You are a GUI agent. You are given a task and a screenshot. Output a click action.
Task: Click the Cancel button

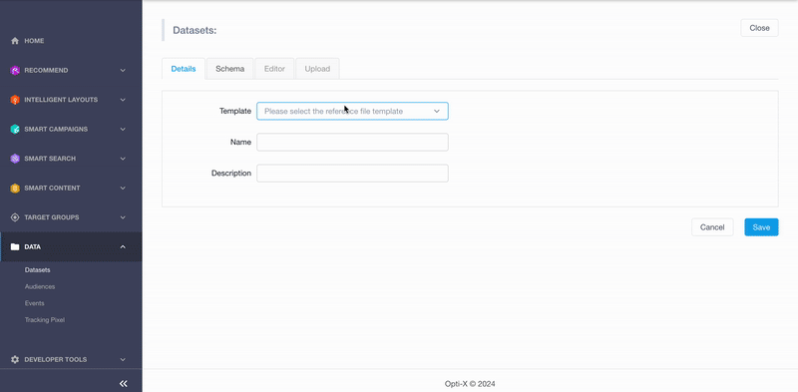712,227
